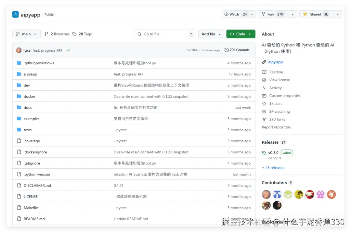This screenshot has height=233, width=351.
Task: Show + 26 releases
Action: tap(273, 168)
